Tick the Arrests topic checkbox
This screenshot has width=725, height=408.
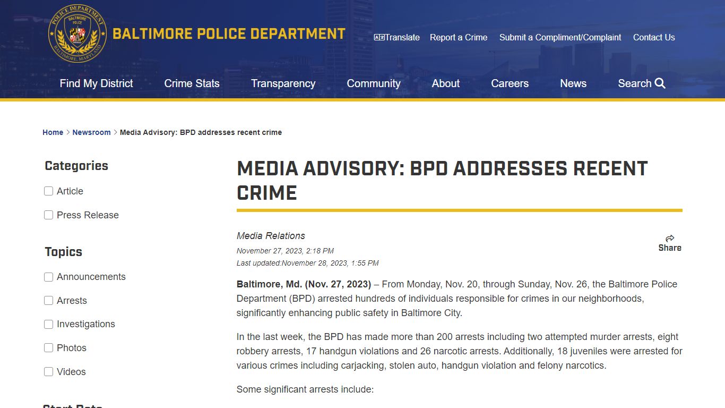click(x=48, y=301)
